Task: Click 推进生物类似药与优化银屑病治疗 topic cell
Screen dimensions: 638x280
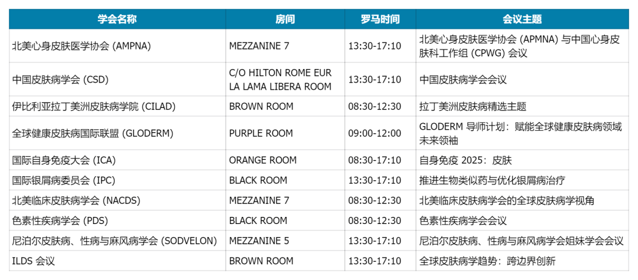Action: [x=522, y=180]
